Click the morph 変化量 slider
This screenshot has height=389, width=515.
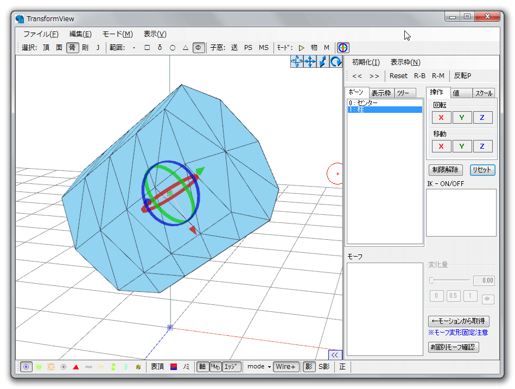pyautogui.click(x=450, y=280)
